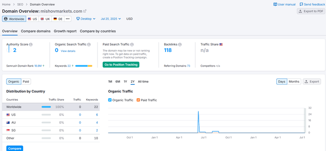
Task: Open the external link icon beside mishovmarkets.com
Action: click(85, 11)
